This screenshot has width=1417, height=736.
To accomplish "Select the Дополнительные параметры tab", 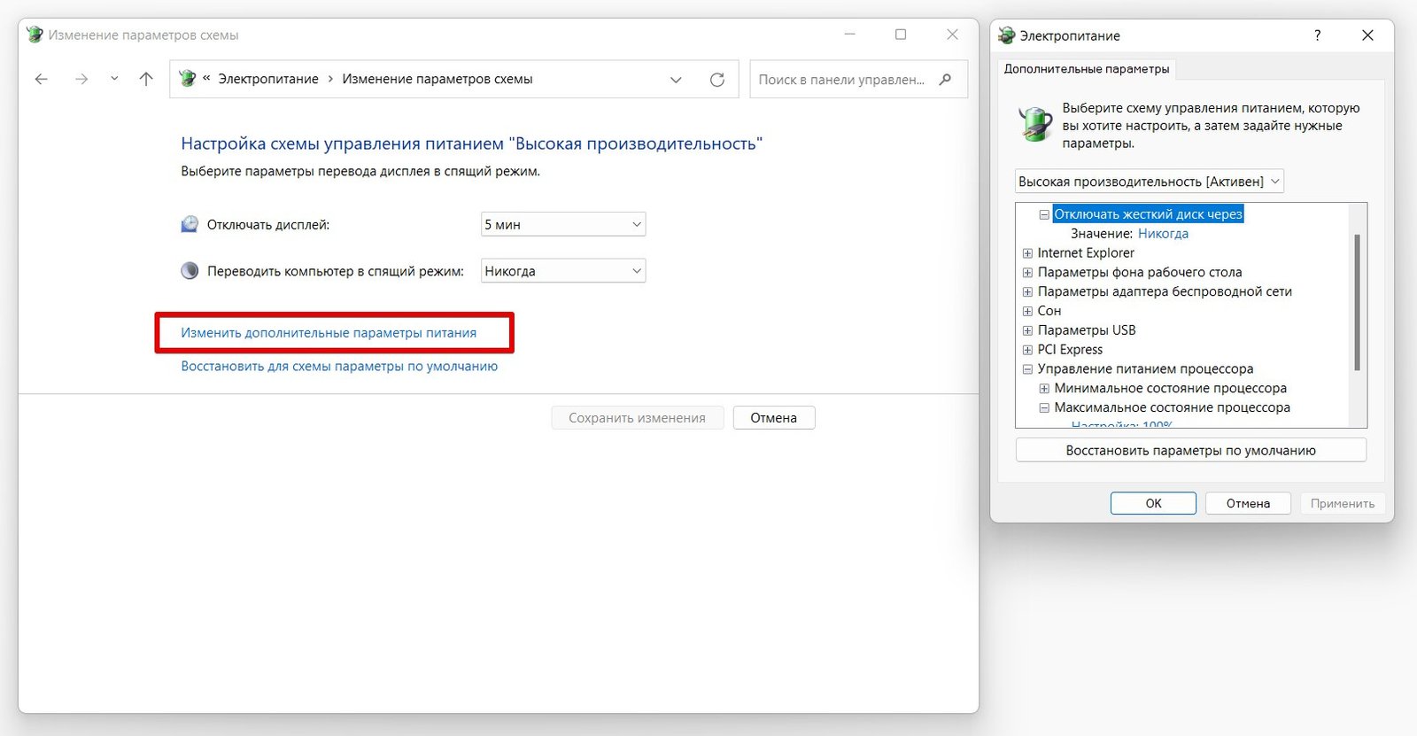I will click(x=1087, y=68).
